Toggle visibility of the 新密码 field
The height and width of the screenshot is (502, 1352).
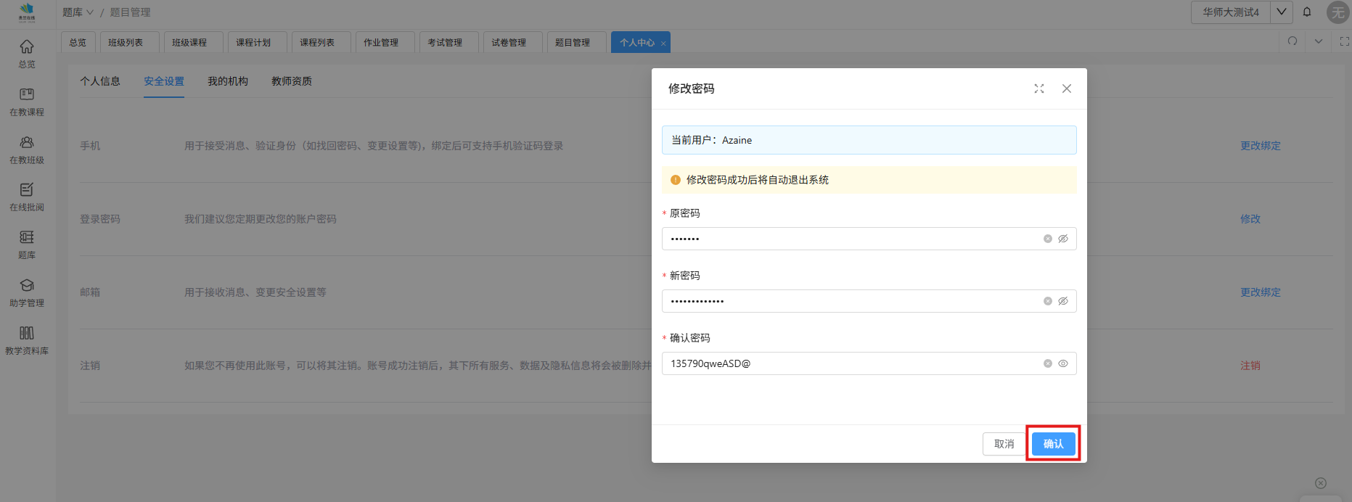(1063, 301)
